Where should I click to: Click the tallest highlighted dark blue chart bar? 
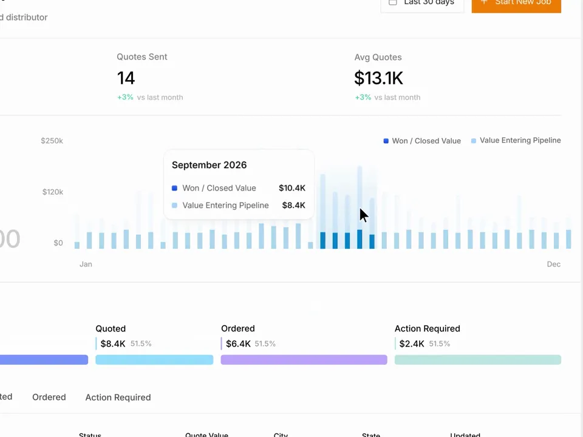coord(360,239)
